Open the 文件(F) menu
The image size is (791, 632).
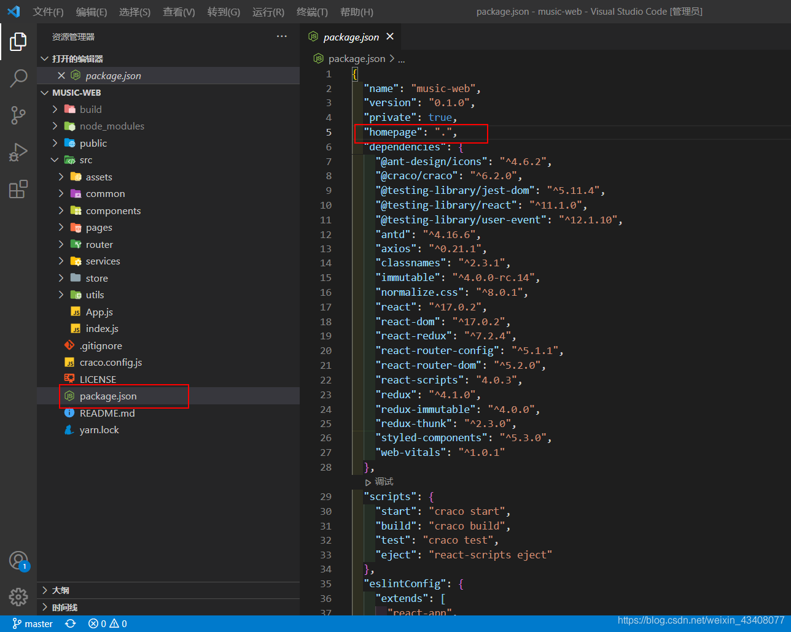click(x=49, y=12)
